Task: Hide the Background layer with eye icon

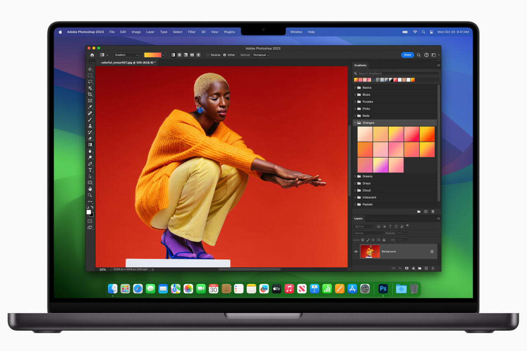Action: [x=356, y=251]
